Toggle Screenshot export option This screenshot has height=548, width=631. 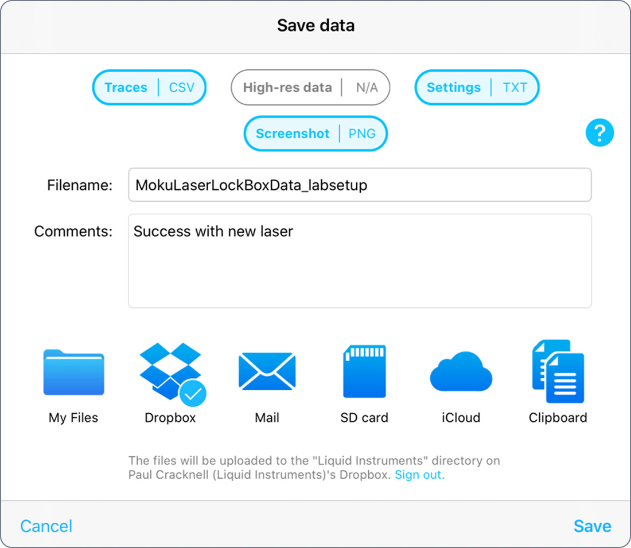pyautogui.click(x=293, y=134)
